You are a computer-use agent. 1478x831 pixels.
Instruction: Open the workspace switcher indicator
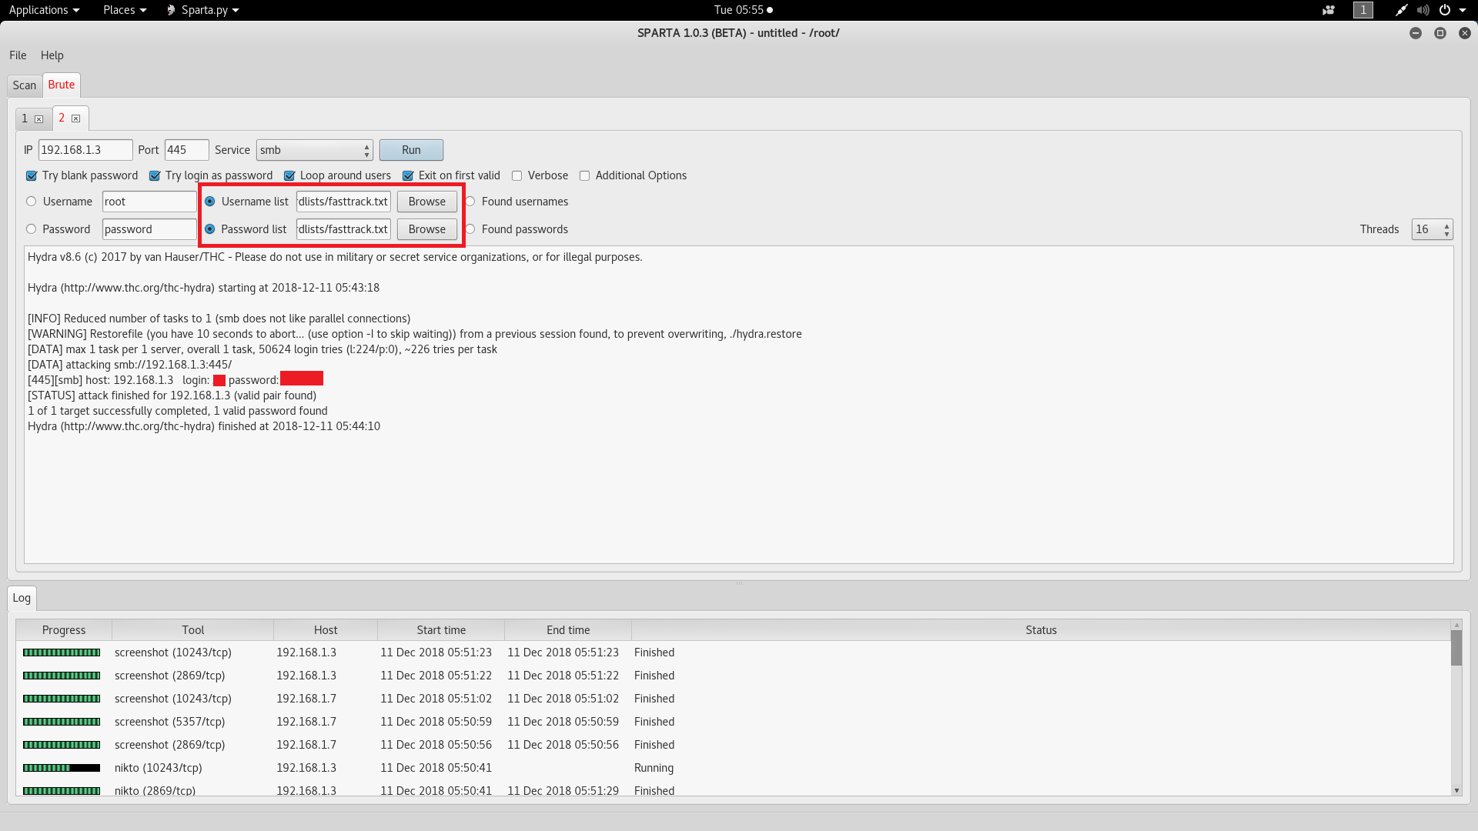1363,10
